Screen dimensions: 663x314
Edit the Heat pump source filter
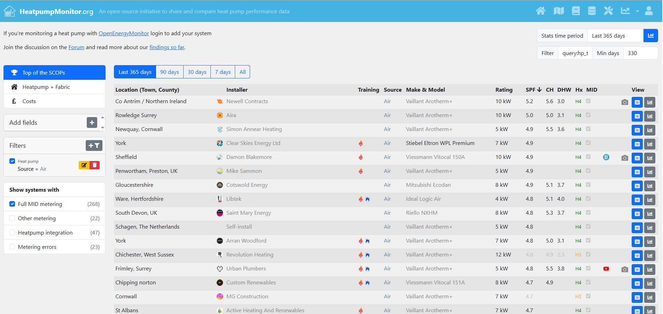84,165
